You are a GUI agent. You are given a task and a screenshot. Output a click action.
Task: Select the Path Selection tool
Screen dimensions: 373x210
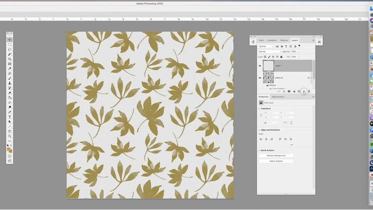pyautogui.click(x=10, y=122)
